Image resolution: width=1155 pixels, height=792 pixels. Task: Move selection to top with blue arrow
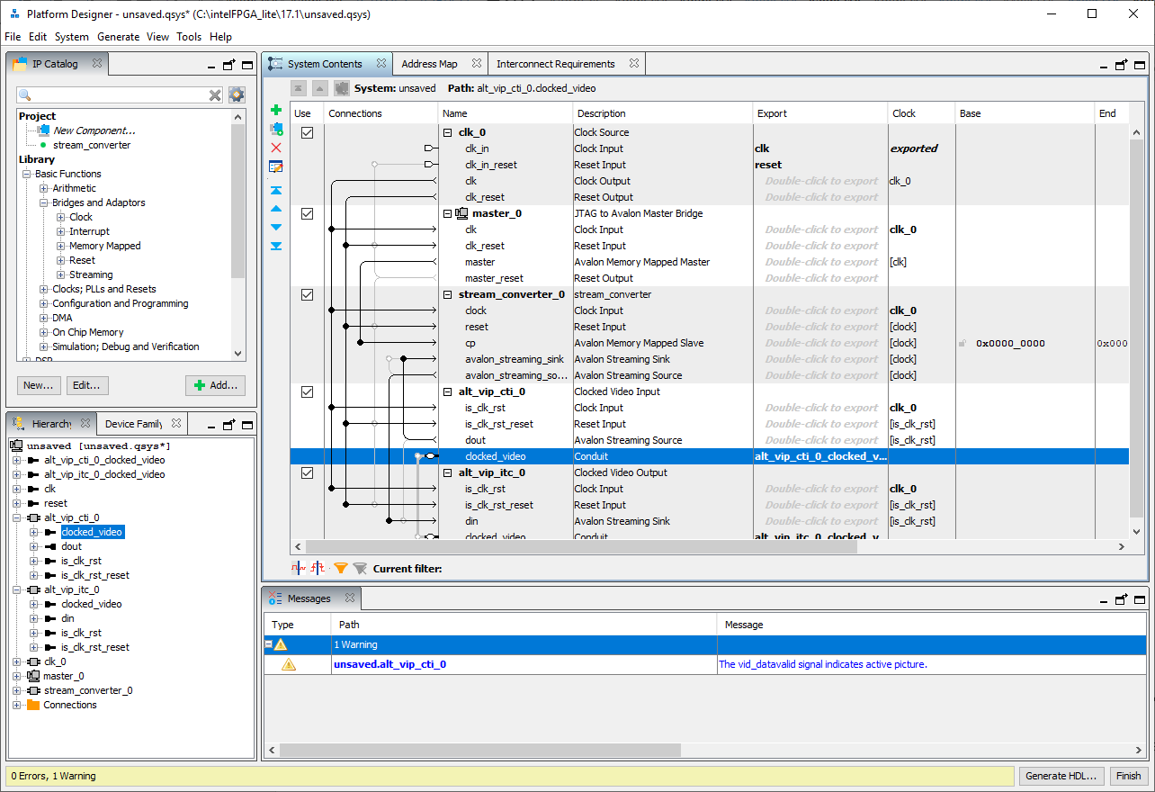click(x=276, y=190)
